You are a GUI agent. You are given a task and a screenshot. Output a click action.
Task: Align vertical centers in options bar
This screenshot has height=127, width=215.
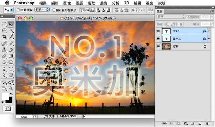point(87,10)
